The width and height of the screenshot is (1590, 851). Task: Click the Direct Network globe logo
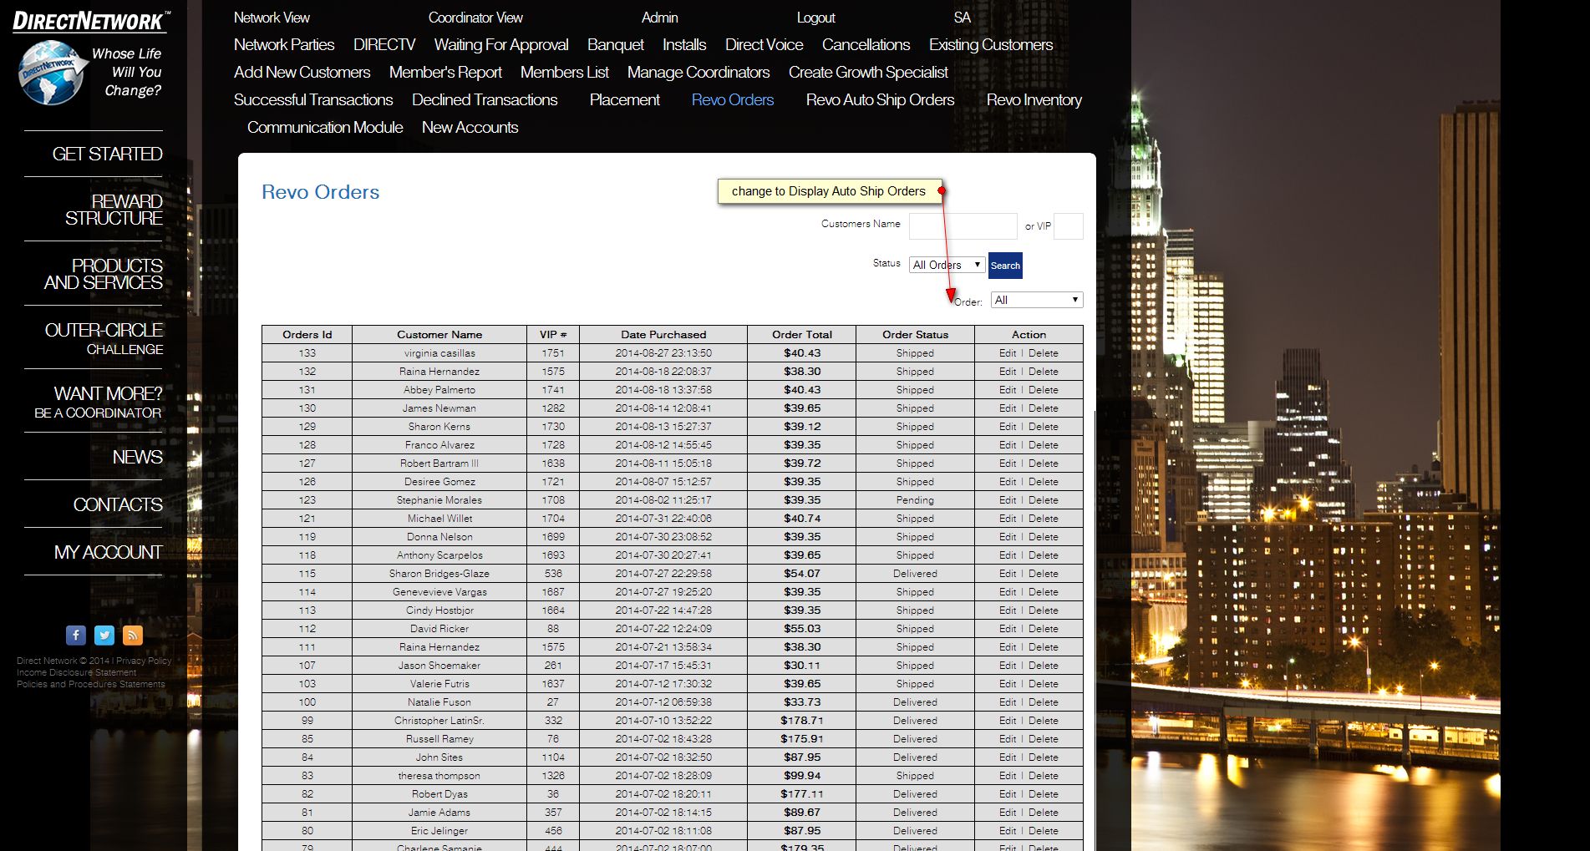pyautogui.click(x=51, y=73)
